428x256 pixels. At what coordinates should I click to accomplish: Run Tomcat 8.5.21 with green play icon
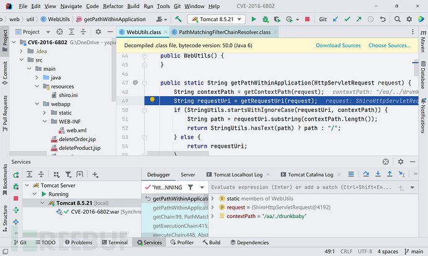coord(254,19)
